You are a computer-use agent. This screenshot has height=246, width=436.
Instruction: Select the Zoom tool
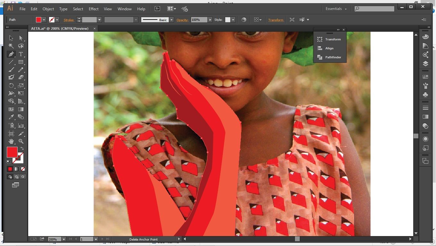tap(21, 141)
